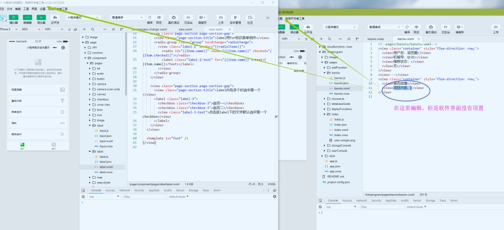Expand the map-styles folder

100,183
